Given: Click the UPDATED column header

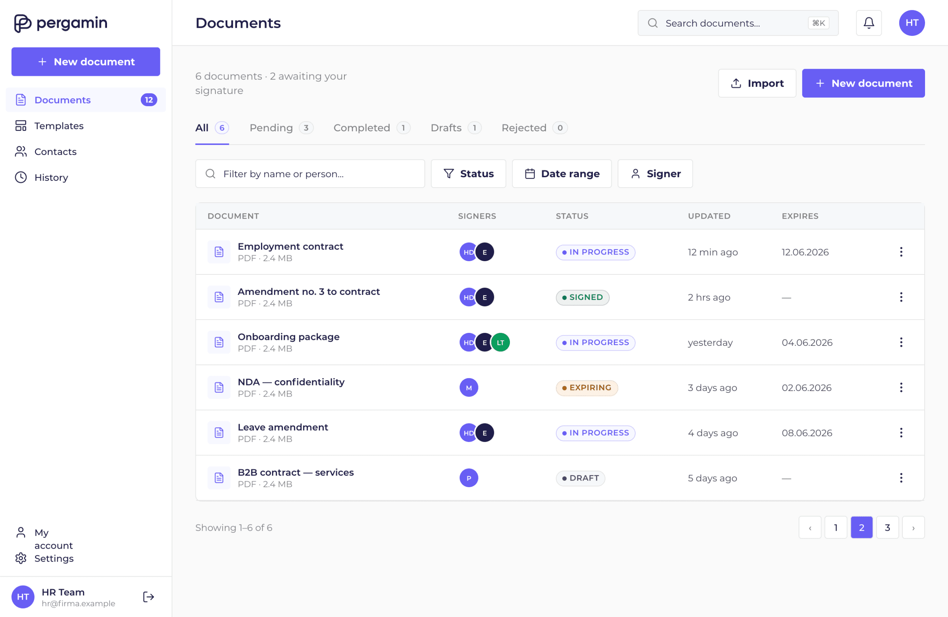Looking at the screenshot, I should click(x=709, y=216).
